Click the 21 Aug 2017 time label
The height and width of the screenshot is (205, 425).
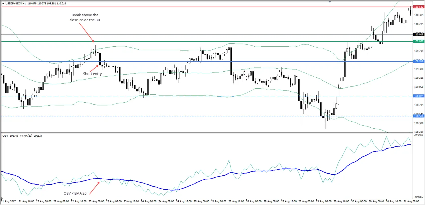pyautogui.click(x=8, y=201)
